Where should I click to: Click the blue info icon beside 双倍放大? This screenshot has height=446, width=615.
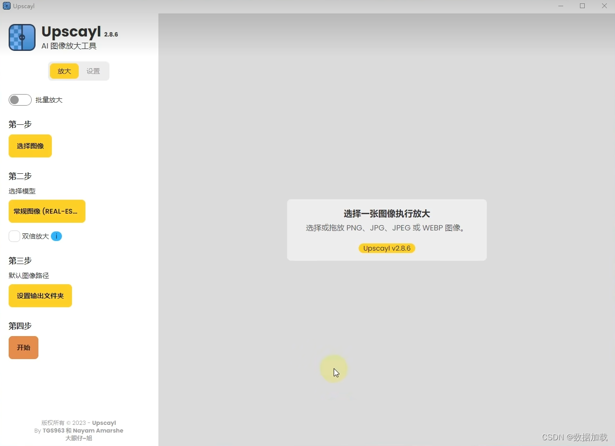(x=56, y=236)
